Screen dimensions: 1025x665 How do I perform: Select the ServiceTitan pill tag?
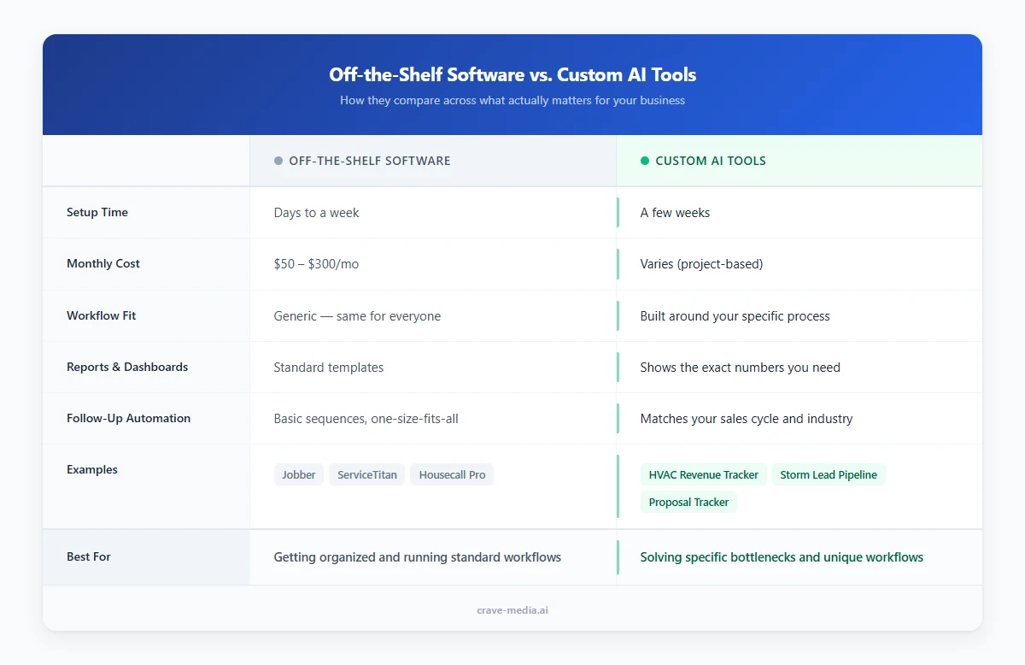[366, 474]
